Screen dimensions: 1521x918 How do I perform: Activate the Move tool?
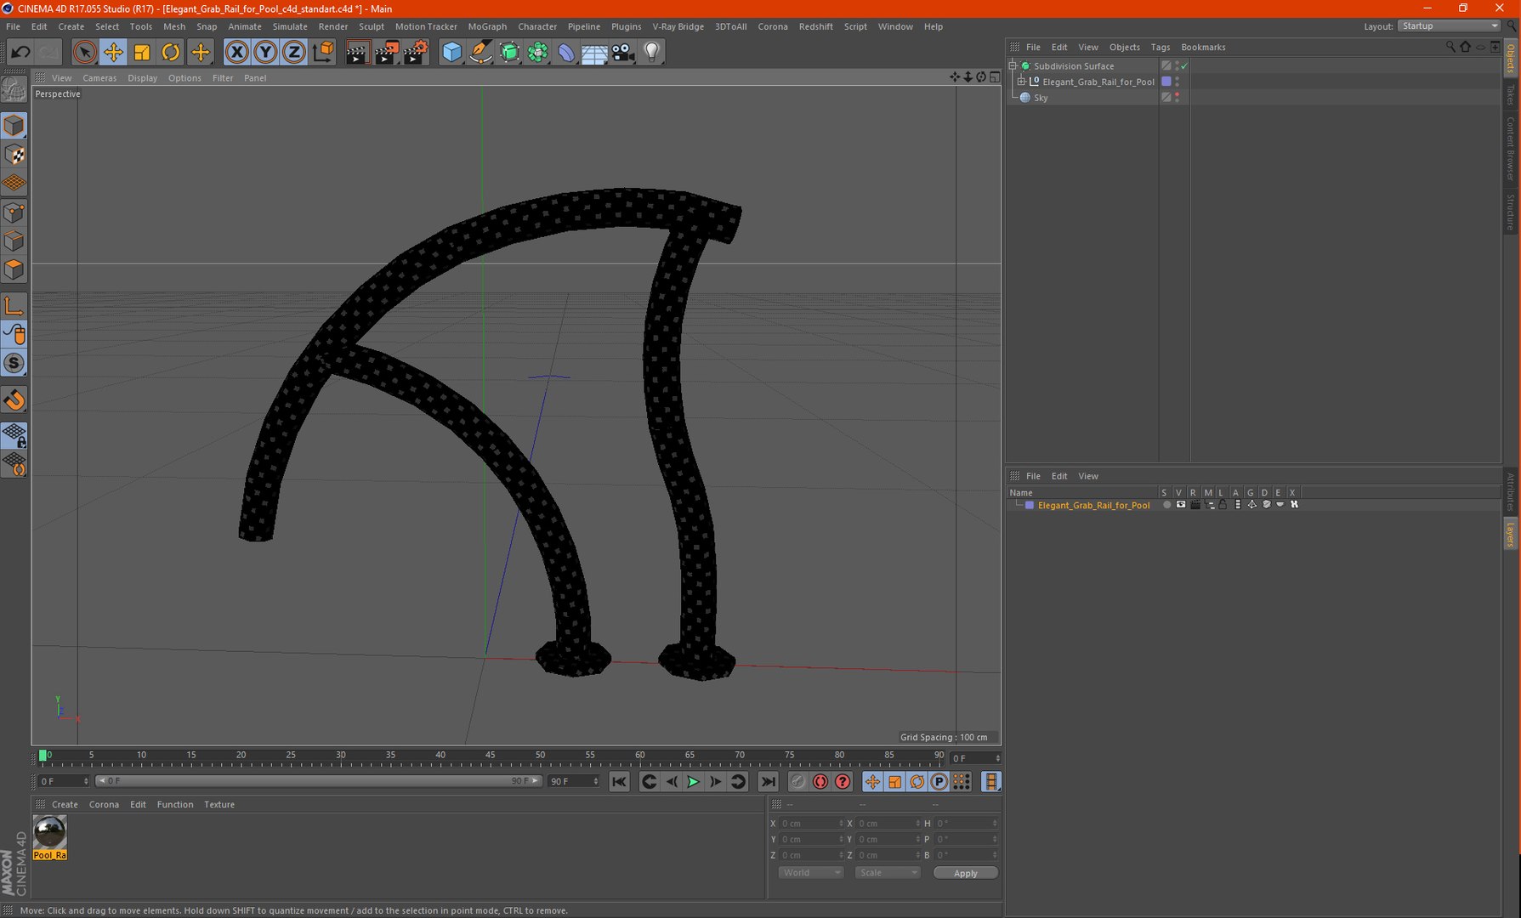coord(113,53)
